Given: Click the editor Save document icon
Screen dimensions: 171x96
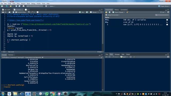Looking at the screenshot, I should [x=13, y=12].
